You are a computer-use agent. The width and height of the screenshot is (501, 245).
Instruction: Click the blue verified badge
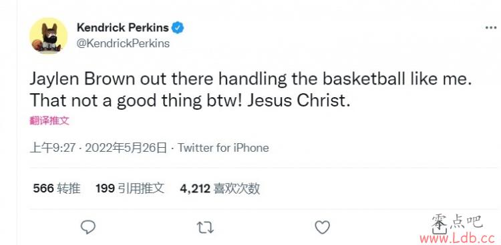coord(178,28)
